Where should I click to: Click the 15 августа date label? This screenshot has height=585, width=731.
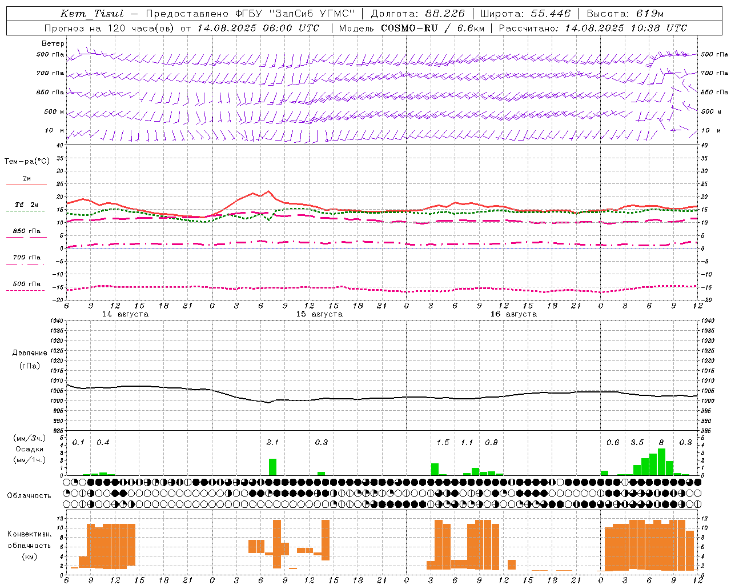319,314
